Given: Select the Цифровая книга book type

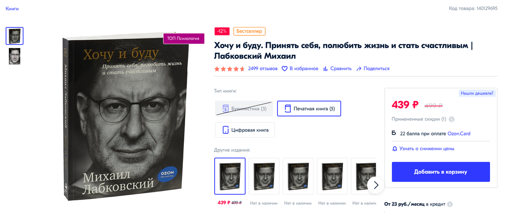Looking at the screenshot, I should point(245,130).
